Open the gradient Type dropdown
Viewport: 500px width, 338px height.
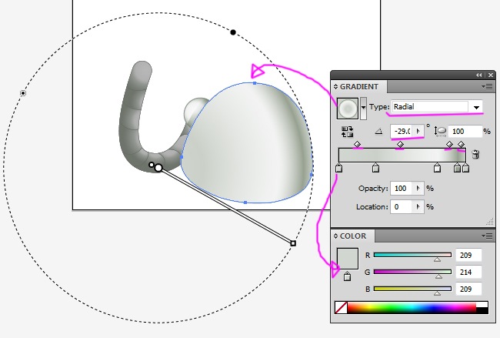tap(476, 107)
